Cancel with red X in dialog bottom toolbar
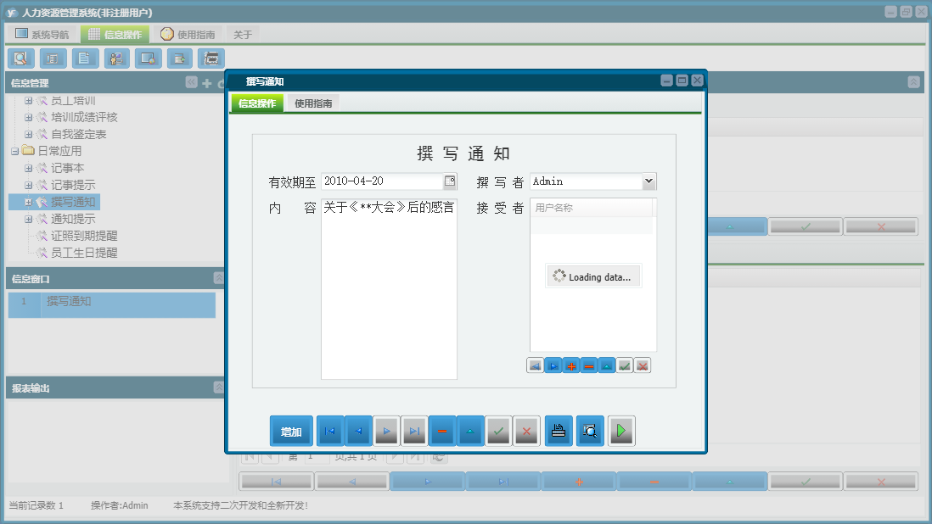Screen dimensions: 932x524 [x=526, y=431]
